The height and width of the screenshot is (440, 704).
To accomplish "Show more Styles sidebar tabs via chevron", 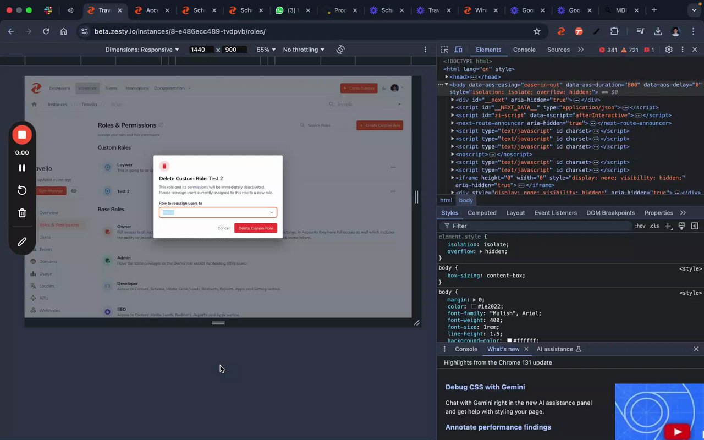I will coord(683,213).
